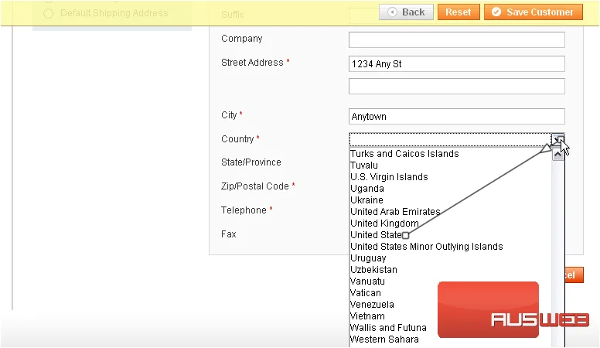The height and width of the screenshot is (348, 600).
Task: Click Save Customer button
Action: [534, 12]
